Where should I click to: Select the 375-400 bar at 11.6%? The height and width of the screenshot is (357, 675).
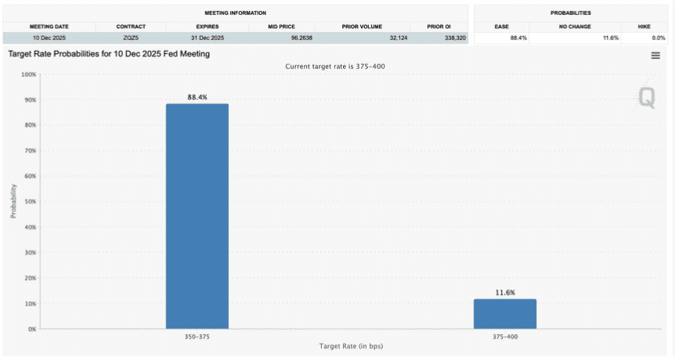click(x=505, y=314)
